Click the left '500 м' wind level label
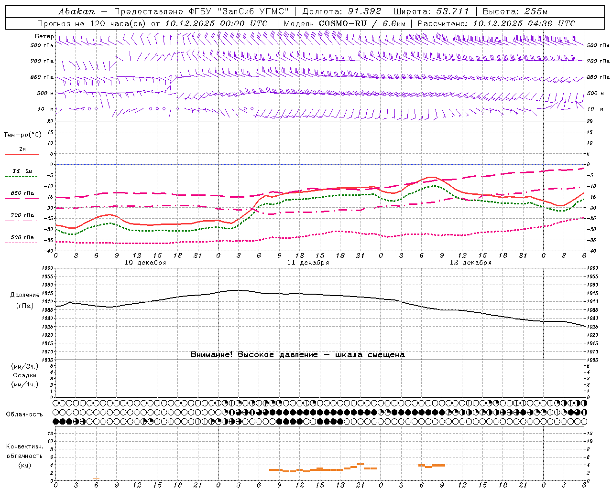The image size is (612, 489). pyautogui.click(x=45, y=93)
